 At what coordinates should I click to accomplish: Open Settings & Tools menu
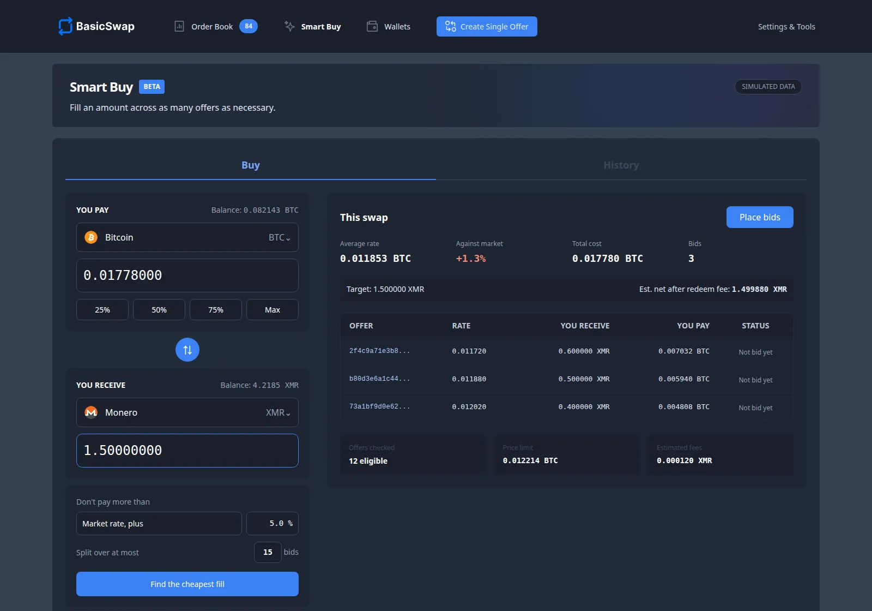[786, 27]
